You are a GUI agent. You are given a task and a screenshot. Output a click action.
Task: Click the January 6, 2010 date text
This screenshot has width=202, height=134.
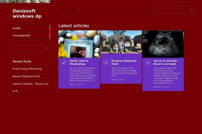click(161, 87)
